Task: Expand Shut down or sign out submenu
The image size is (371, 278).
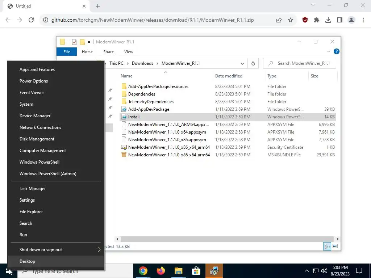Action: coord(56,250)
